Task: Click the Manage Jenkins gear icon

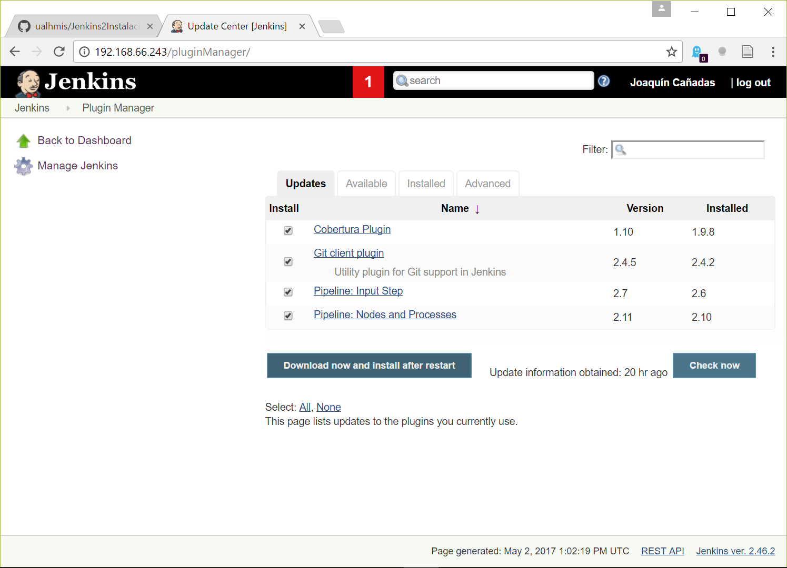Action: [23, 166]
